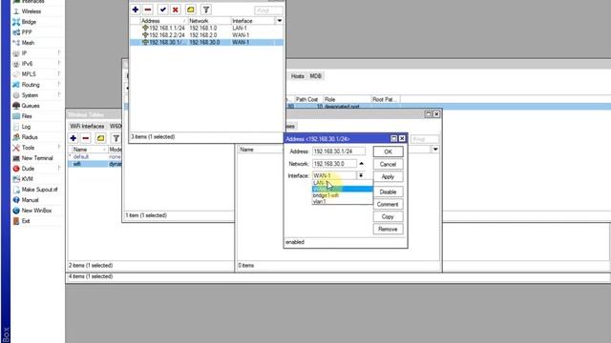Viewport: 611px width, 343px height.
Task: Toggle the Interface dropdown arrow
Action: coord(361,175)
